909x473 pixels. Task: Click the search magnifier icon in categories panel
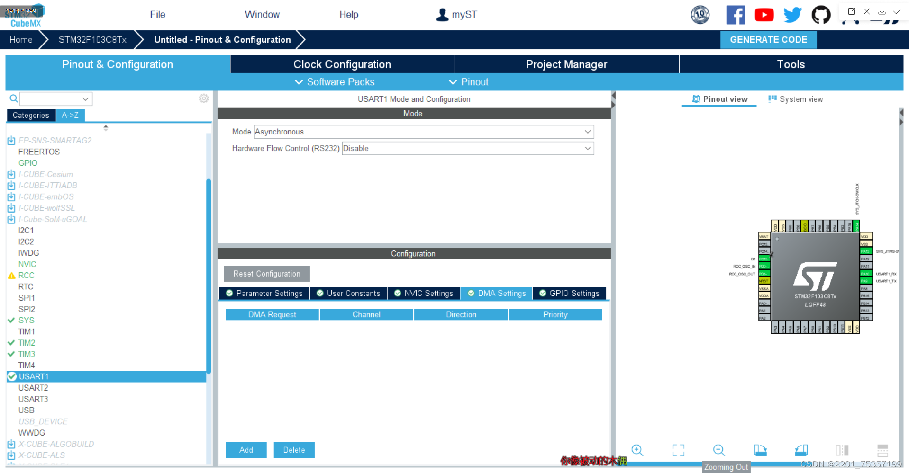(14, 98)
